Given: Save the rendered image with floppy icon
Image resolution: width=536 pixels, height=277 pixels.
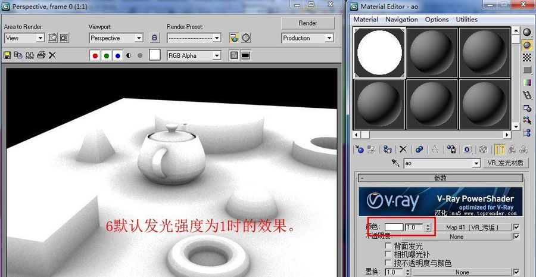Looking at the screenshot, I should click(x=7, y=55).
